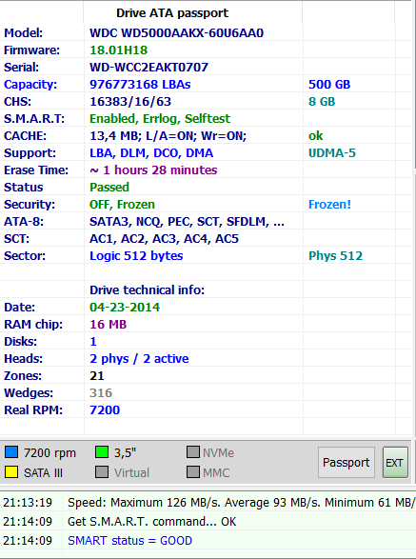
Task: Select Support value LBA, DLM, DCO, DMA
Action: click(151, 153)
